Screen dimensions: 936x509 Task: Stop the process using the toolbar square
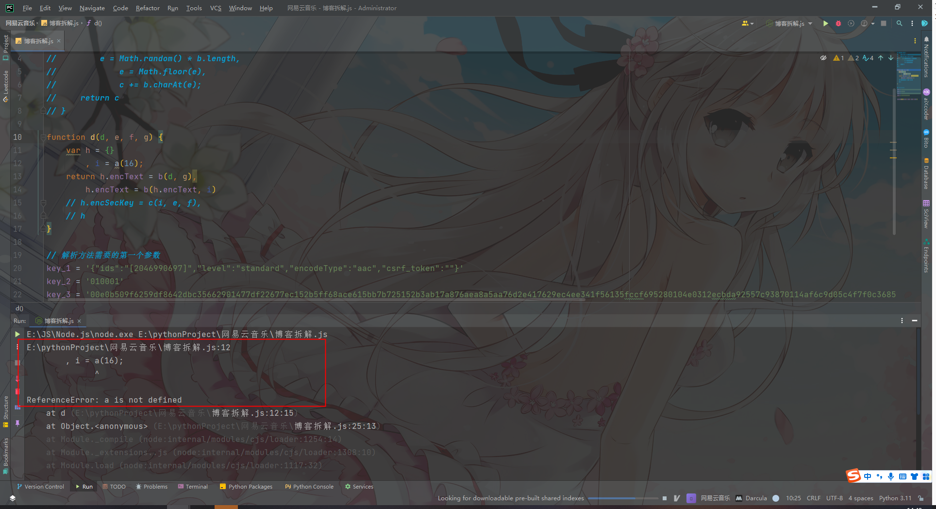click(884, 23)
